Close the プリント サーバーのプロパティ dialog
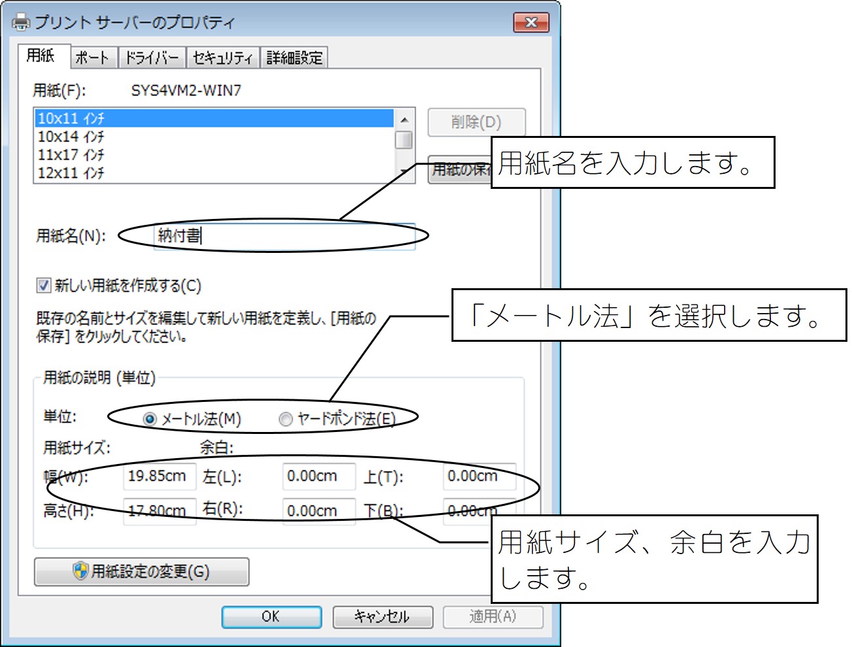Screen dimensions: 852x647 [531, 22]
